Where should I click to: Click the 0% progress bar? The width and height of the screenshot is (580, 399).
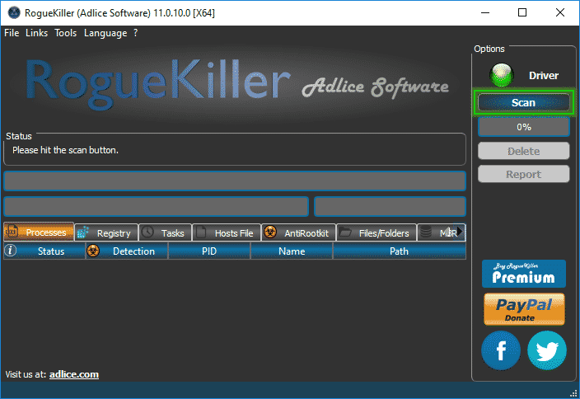tap(523, 127)
